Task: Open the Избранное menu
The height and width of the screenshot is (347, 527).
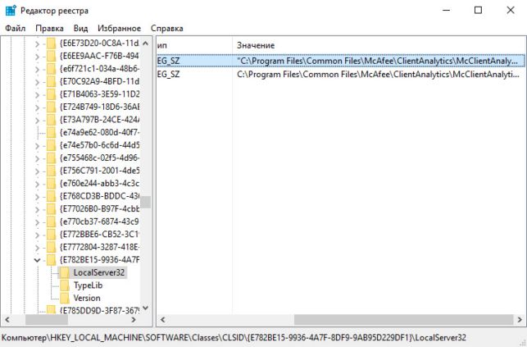Action: (120, 28)
